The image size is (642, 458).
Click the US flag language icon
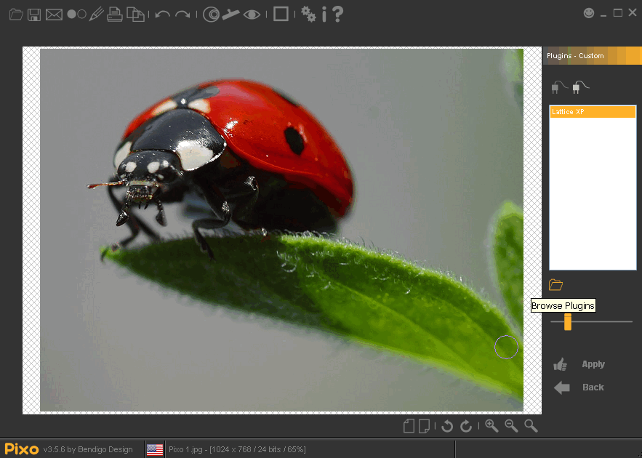click(155, 449)
